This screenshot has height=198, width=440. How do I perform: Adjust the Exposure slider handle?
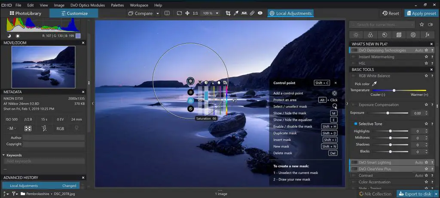(x=388, y=113)
